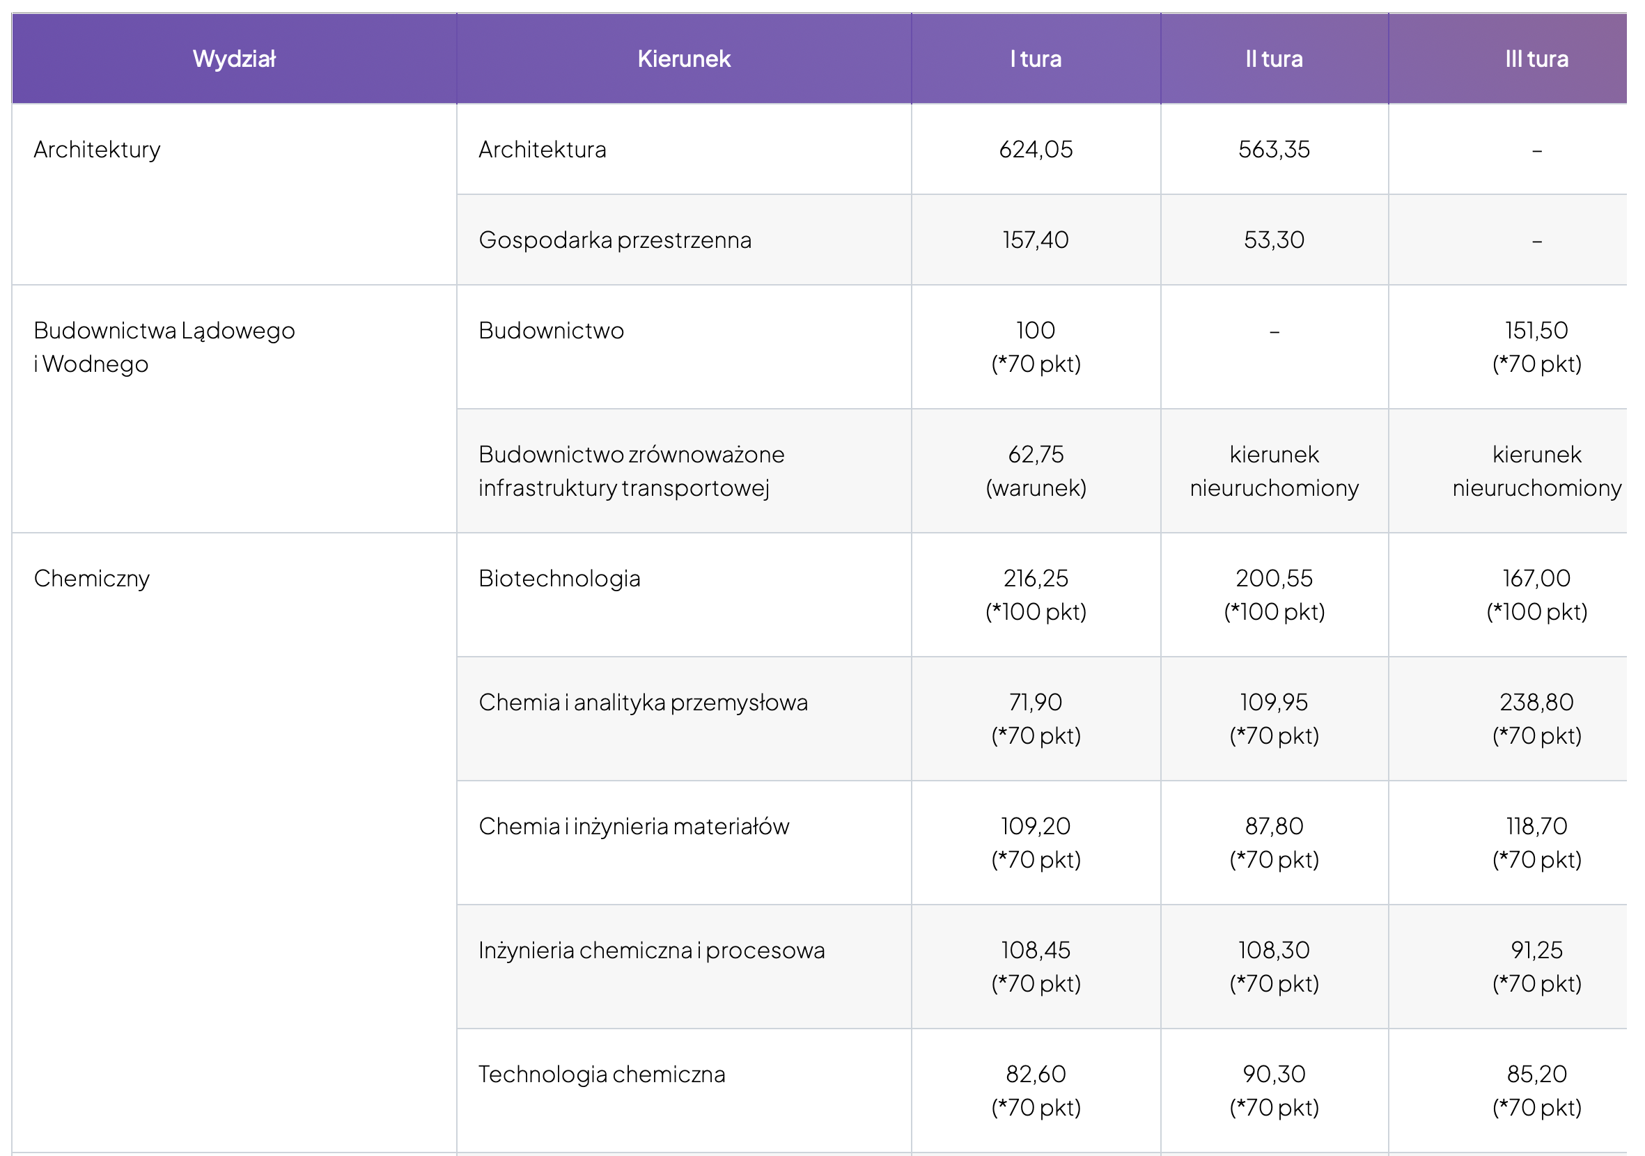Click the 624,05 score value
This screenshot has width=1645, height=1156.
click(x=1036, y=150)
